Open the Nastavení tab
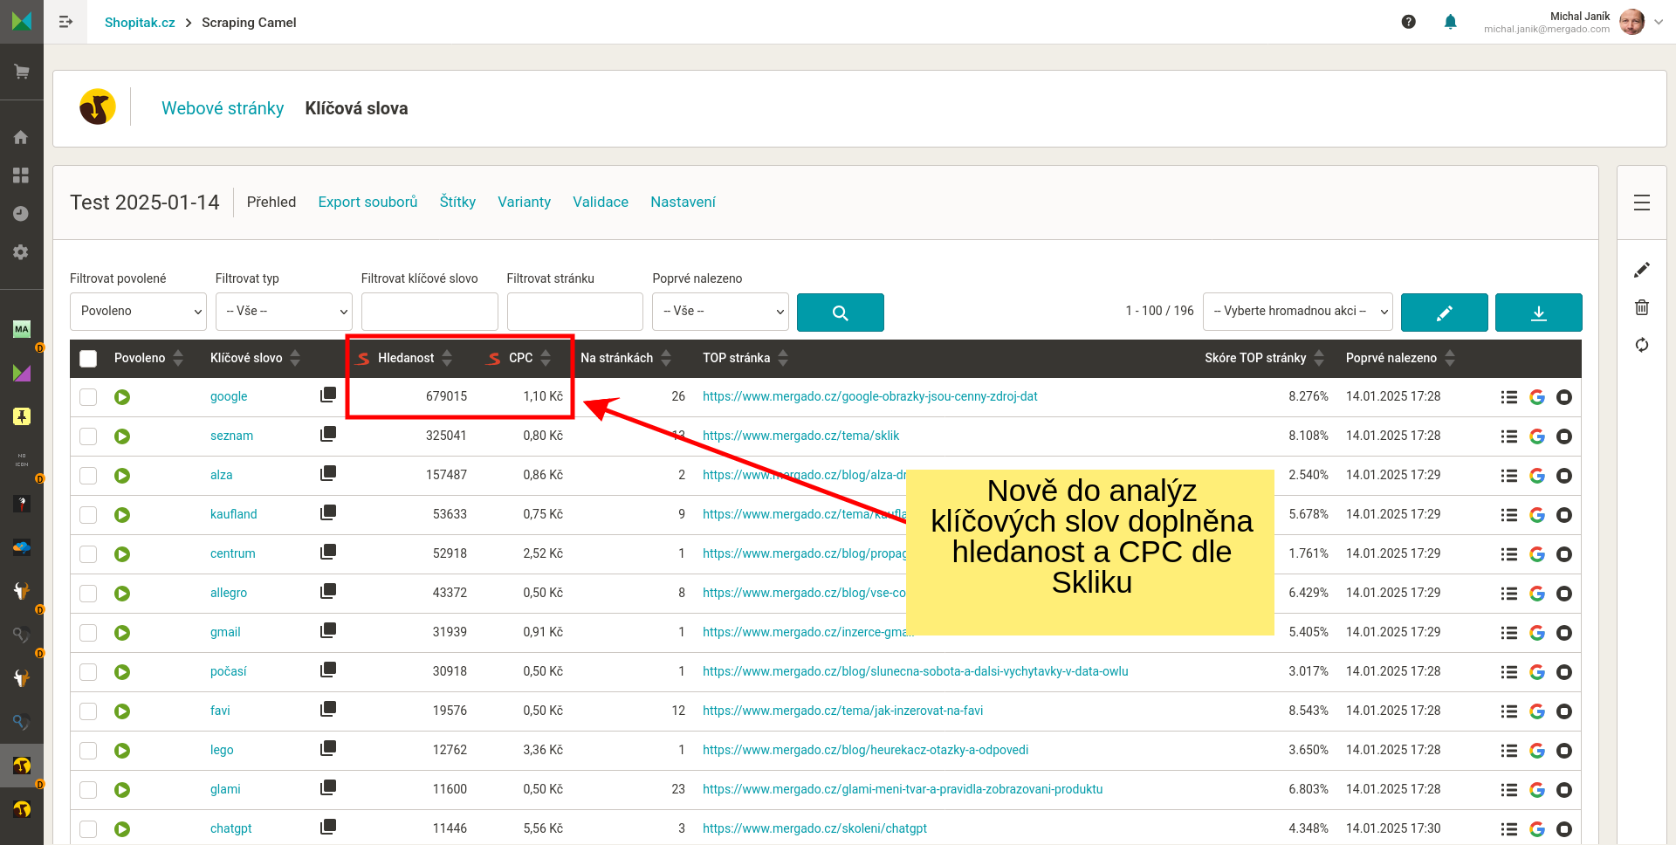This screenshot has width=1676, height=845. [683, 202]
